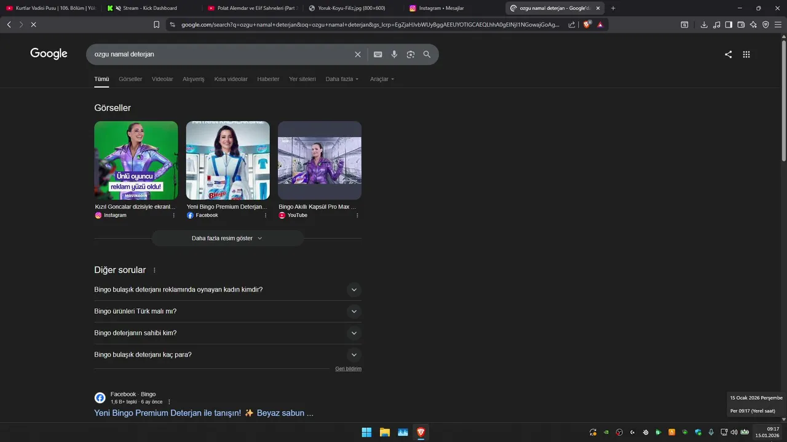787x442 pixels.
Task: Open the browser downloads panel
Action: point(704,25)
